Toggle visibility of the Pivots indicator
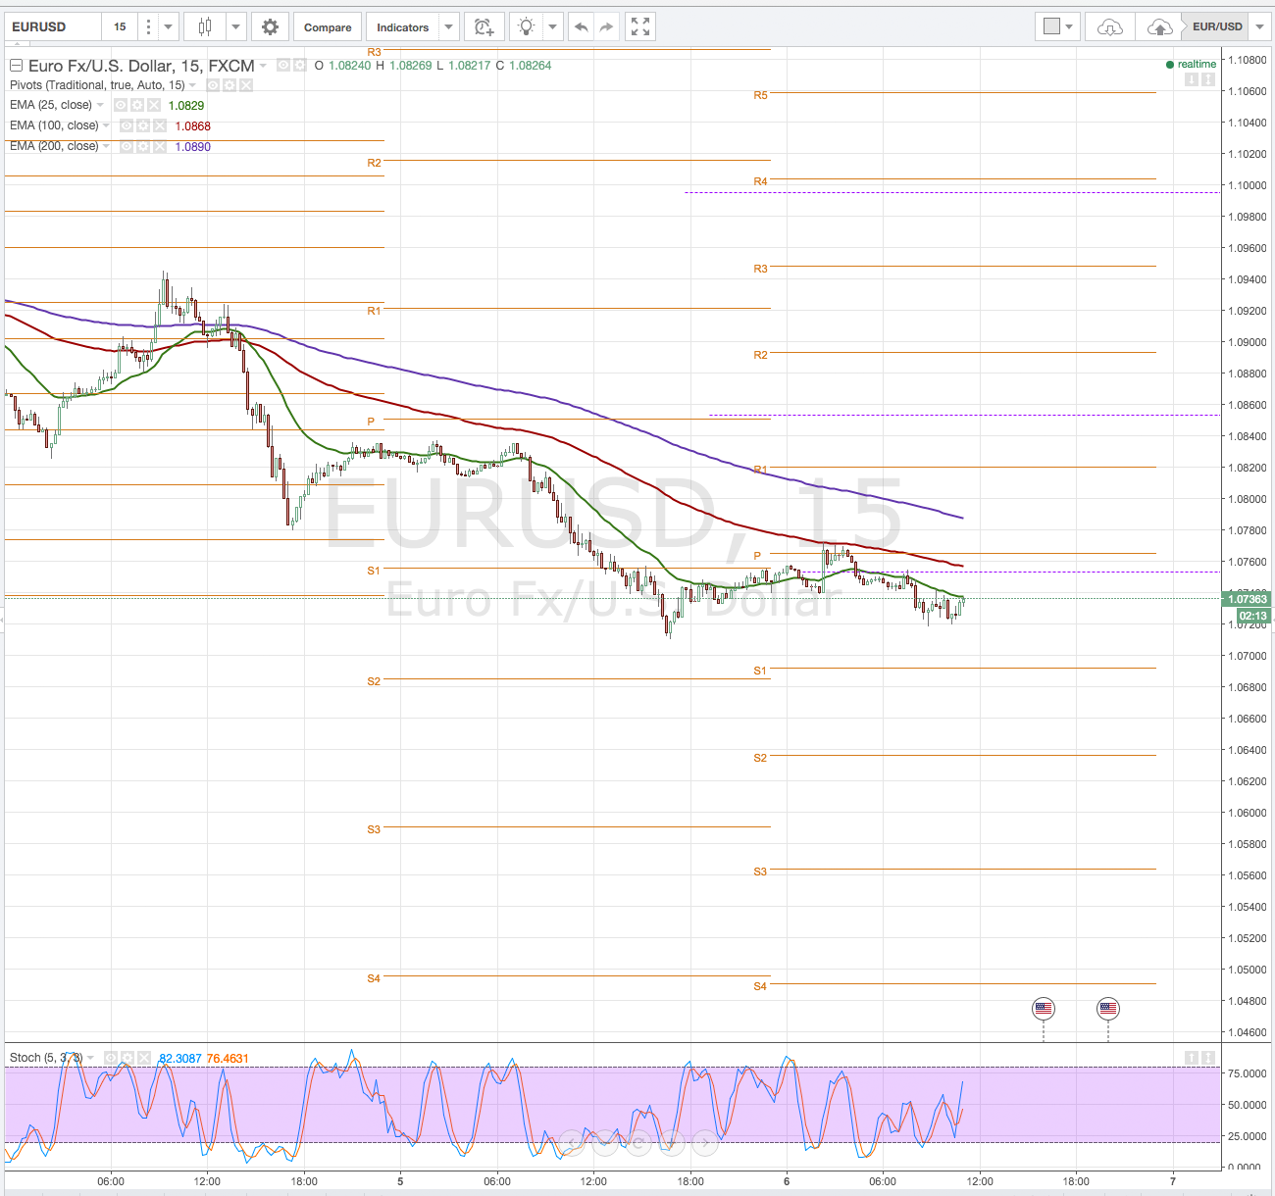This screenshot has width=1275, height=1196. [x=212, y=85]
